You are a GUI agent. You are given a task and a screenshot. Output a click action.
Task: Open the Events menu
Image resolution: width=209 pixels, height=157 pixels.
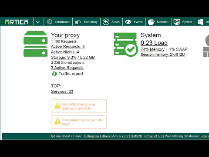coord(138,22)
